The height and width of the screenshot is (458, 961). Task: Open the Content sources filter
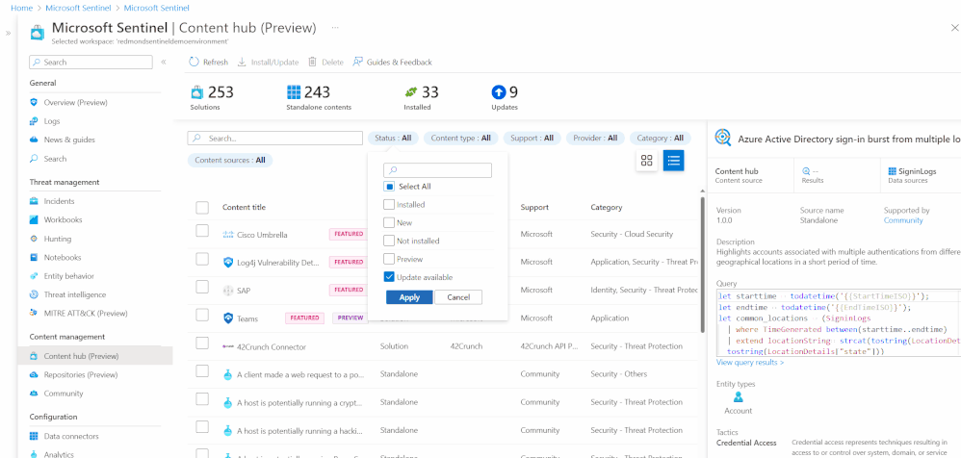230,161
